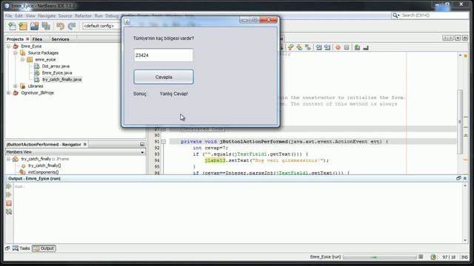The image size is (474, 266).
Task: Select the Ogretiyor_IlkProje project
Action: click(37, 92)
